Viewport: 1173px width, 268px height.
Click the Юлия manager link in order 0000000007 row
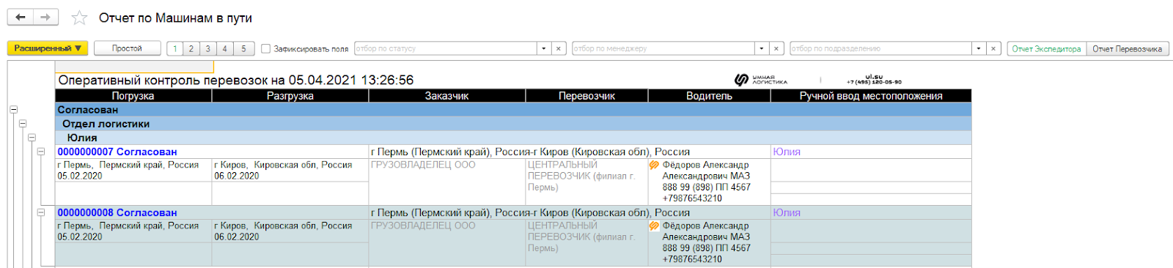pyautogui.click(x=787, y=152)
